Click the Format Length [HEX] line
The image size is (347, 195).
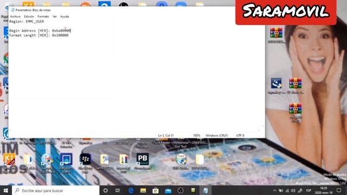pos(38,35)
